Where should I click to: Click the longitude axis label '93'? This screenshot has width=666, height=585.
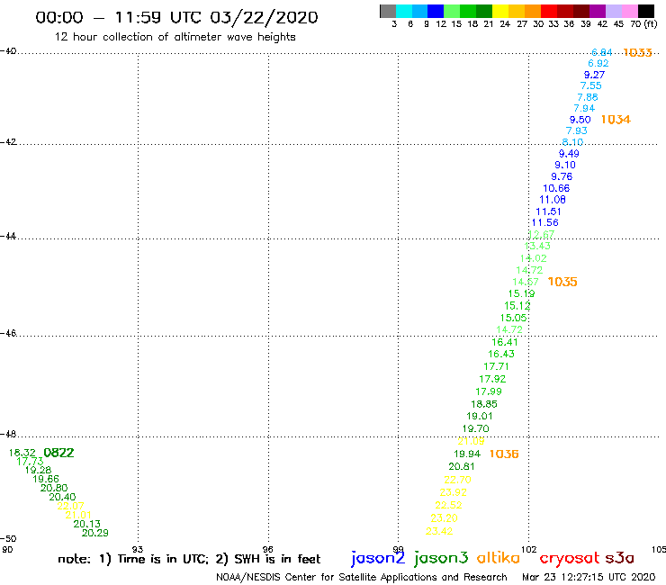(138, 549)
